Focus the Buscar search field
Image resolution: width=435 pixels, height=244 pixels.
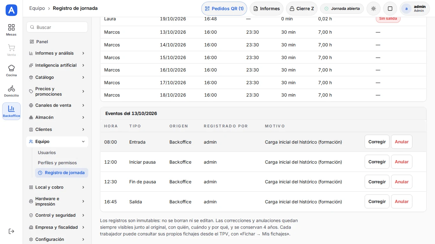57,27
